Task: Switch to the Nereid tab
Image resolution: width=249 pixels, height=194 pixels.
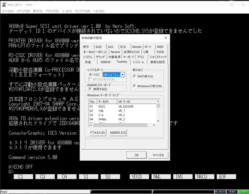Action: [x=115, y=52]
